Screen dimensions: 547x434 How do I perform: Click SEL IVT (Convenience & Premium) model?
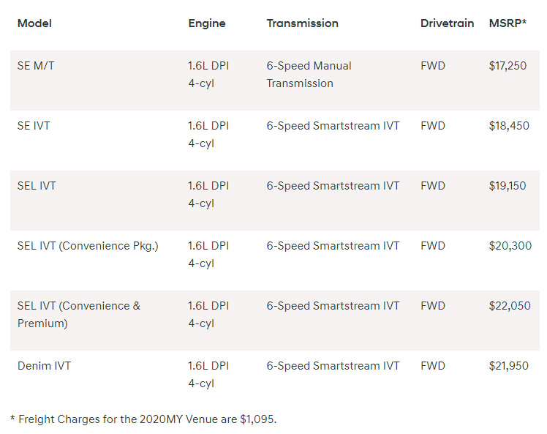(x=79, y=314)
